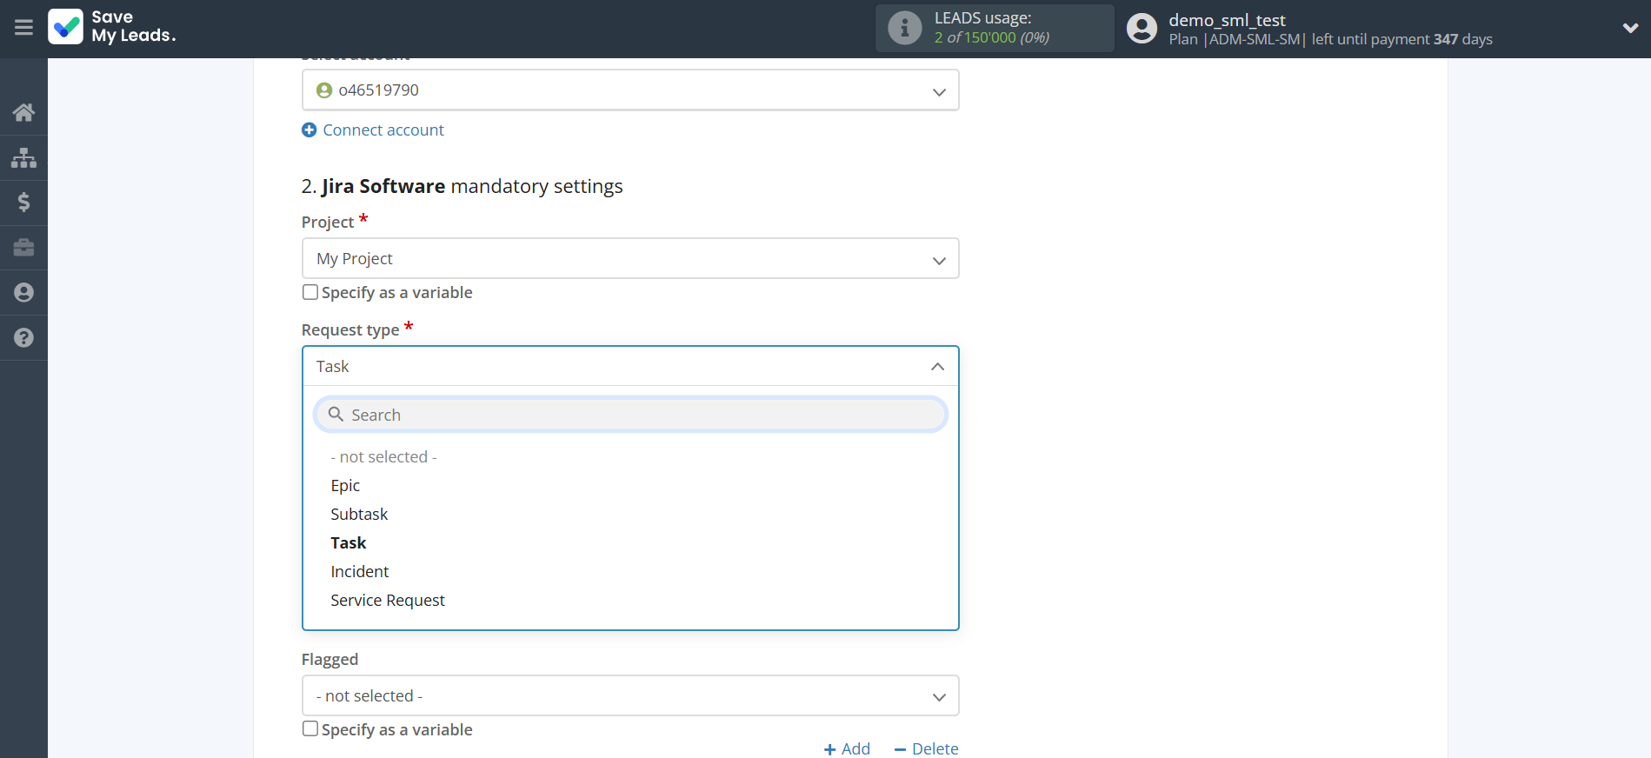
Task: Select Epic from the request type list
Action: [x=345, y=486]
